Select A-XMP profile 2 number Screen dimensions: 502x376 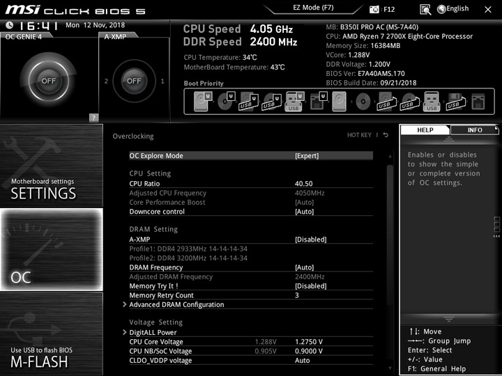(x=106, y=81)
